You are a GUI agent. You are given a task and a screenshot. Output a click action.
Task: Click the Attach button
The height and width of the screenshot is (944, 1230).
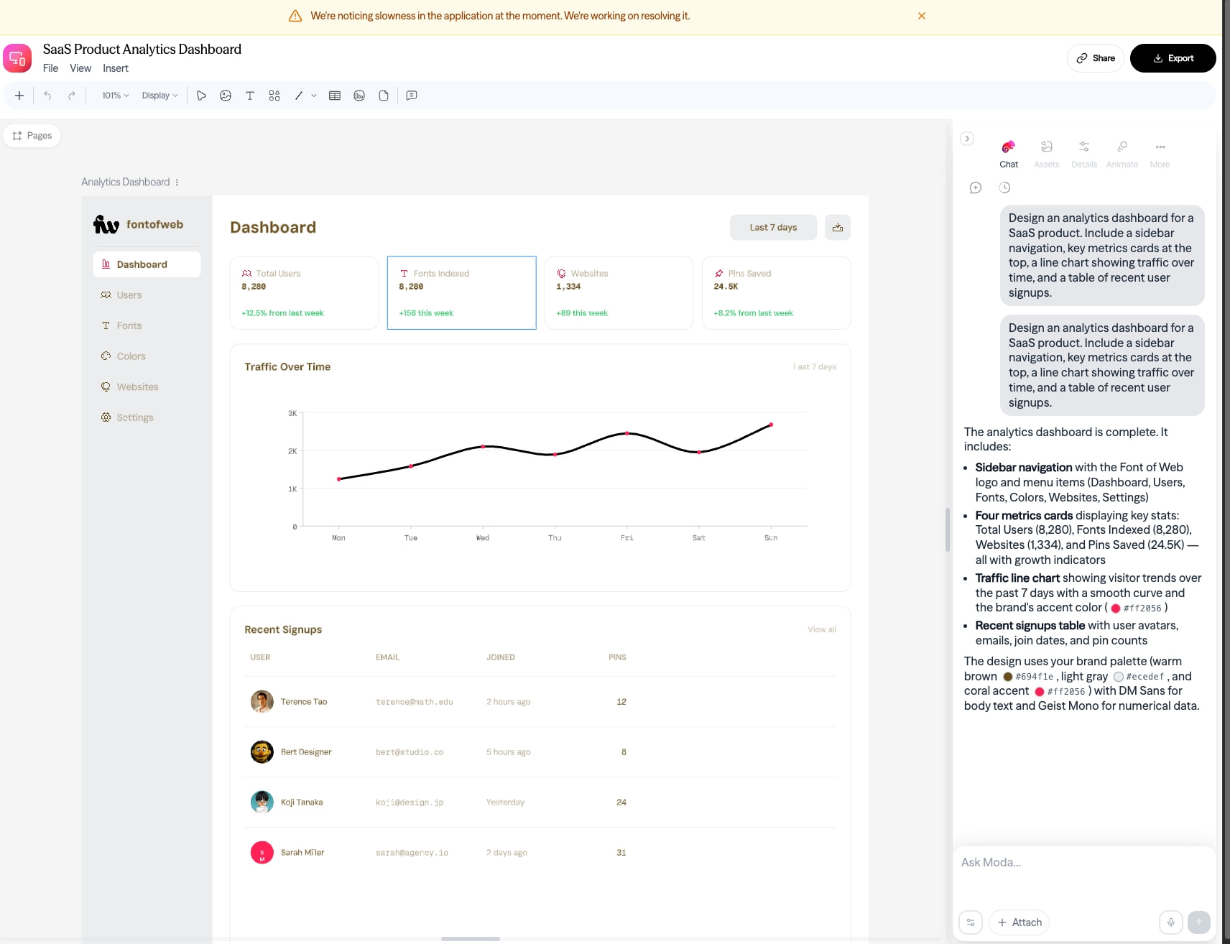[x=1019, y=922]
